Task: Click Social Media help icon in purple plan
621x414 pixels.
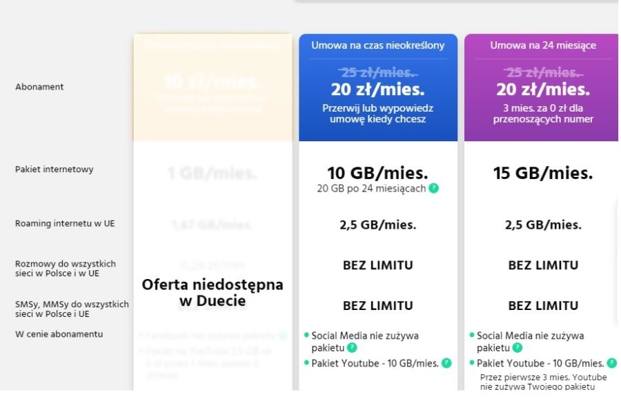Action: pos(517,348)
